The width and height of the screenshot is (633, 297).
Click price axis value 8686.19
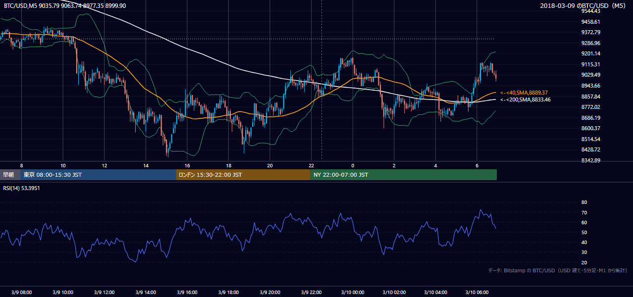(x=590, y=118)
